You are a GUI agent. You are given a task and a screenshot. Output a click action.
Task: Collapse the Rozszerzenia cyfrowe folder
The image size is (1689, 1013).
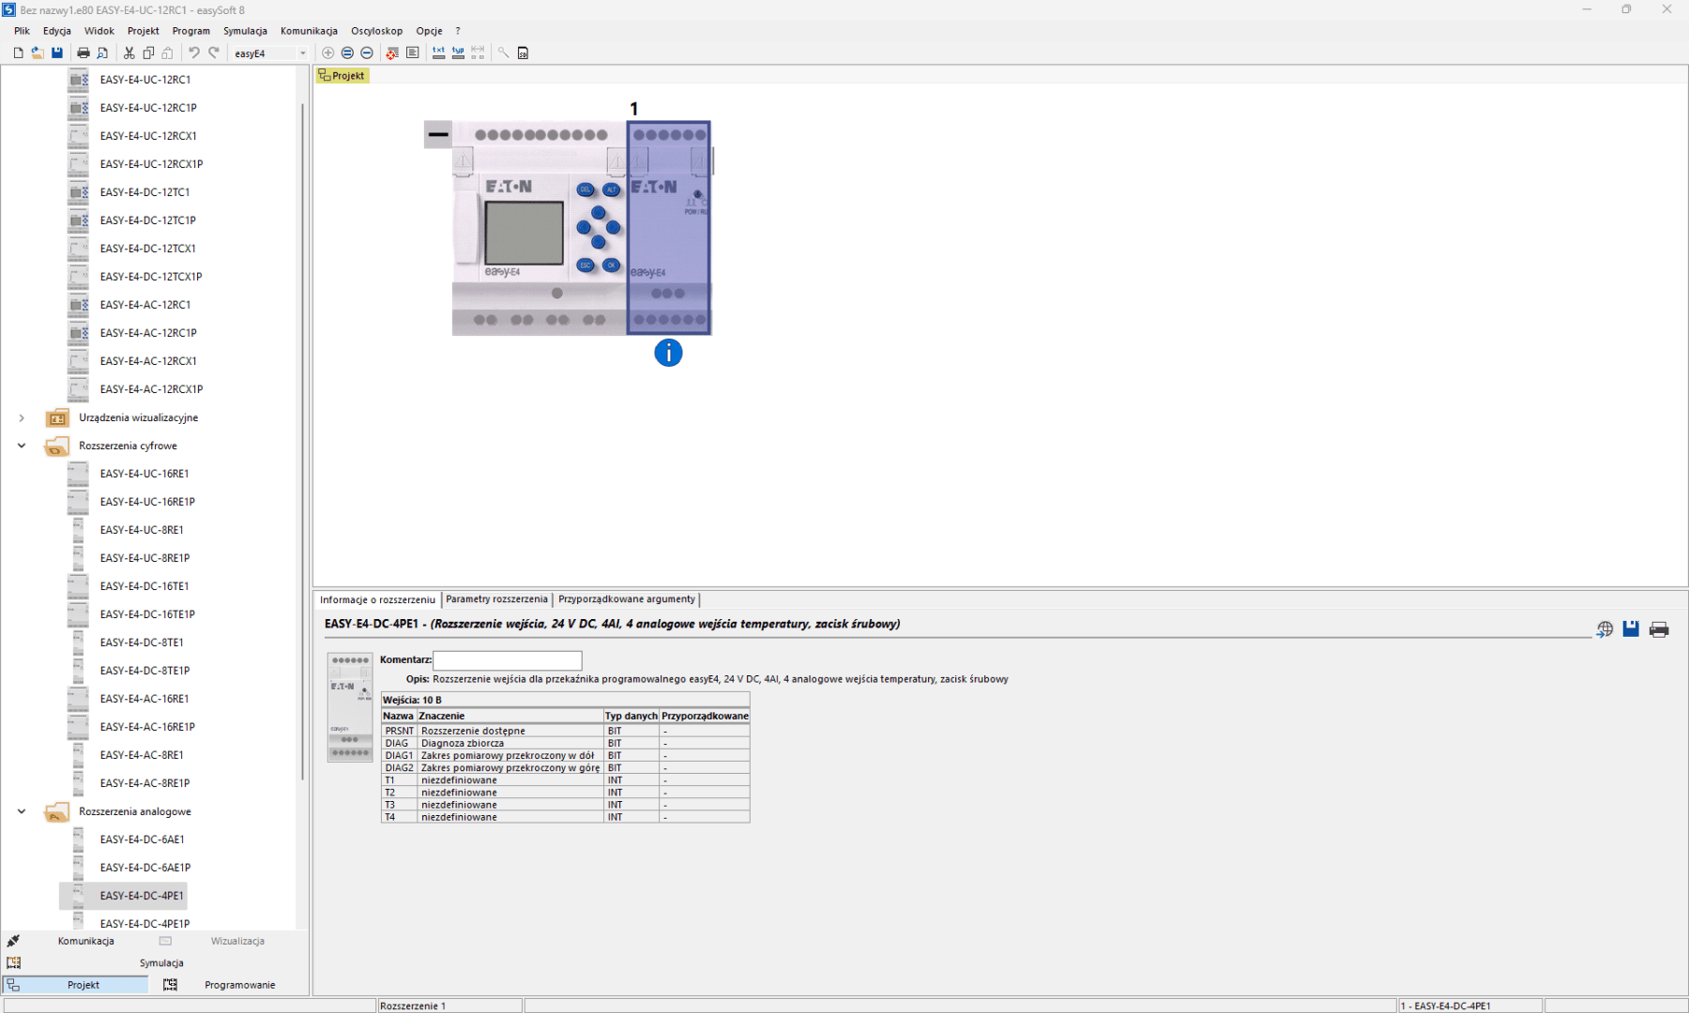(x=22, y=446)
